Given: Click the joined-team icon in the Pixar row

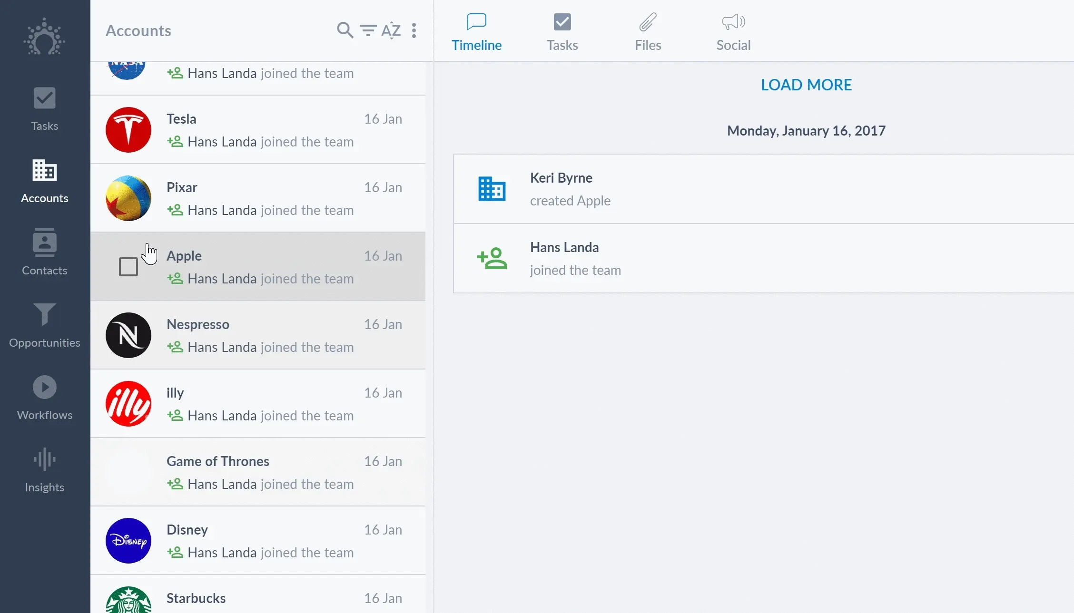Looking at the screenshot, I should click(x=175, y=210).
